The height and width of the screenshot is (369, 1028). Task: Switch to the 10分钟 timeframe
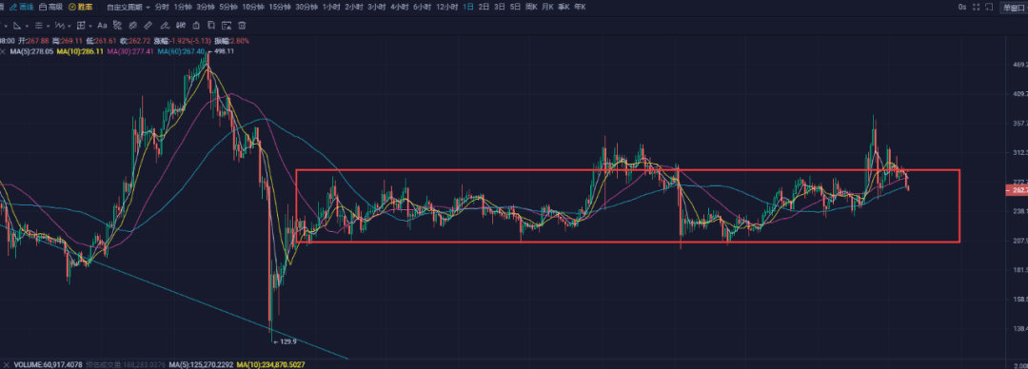pyautogui.click(x=253, y=7)
